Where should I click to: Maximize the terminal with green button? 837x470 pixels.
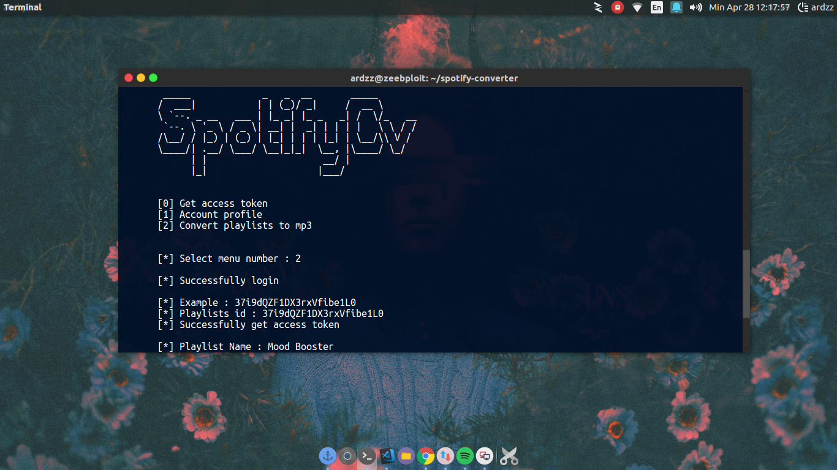point(153,78)
